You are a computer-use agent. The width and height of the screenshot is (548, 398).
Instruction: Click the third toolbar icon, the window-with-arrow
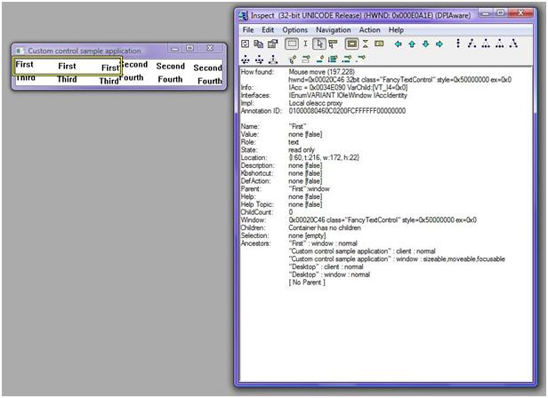272,44
